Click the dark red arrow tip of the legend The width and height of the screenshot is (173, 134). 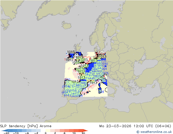point(86,130)
